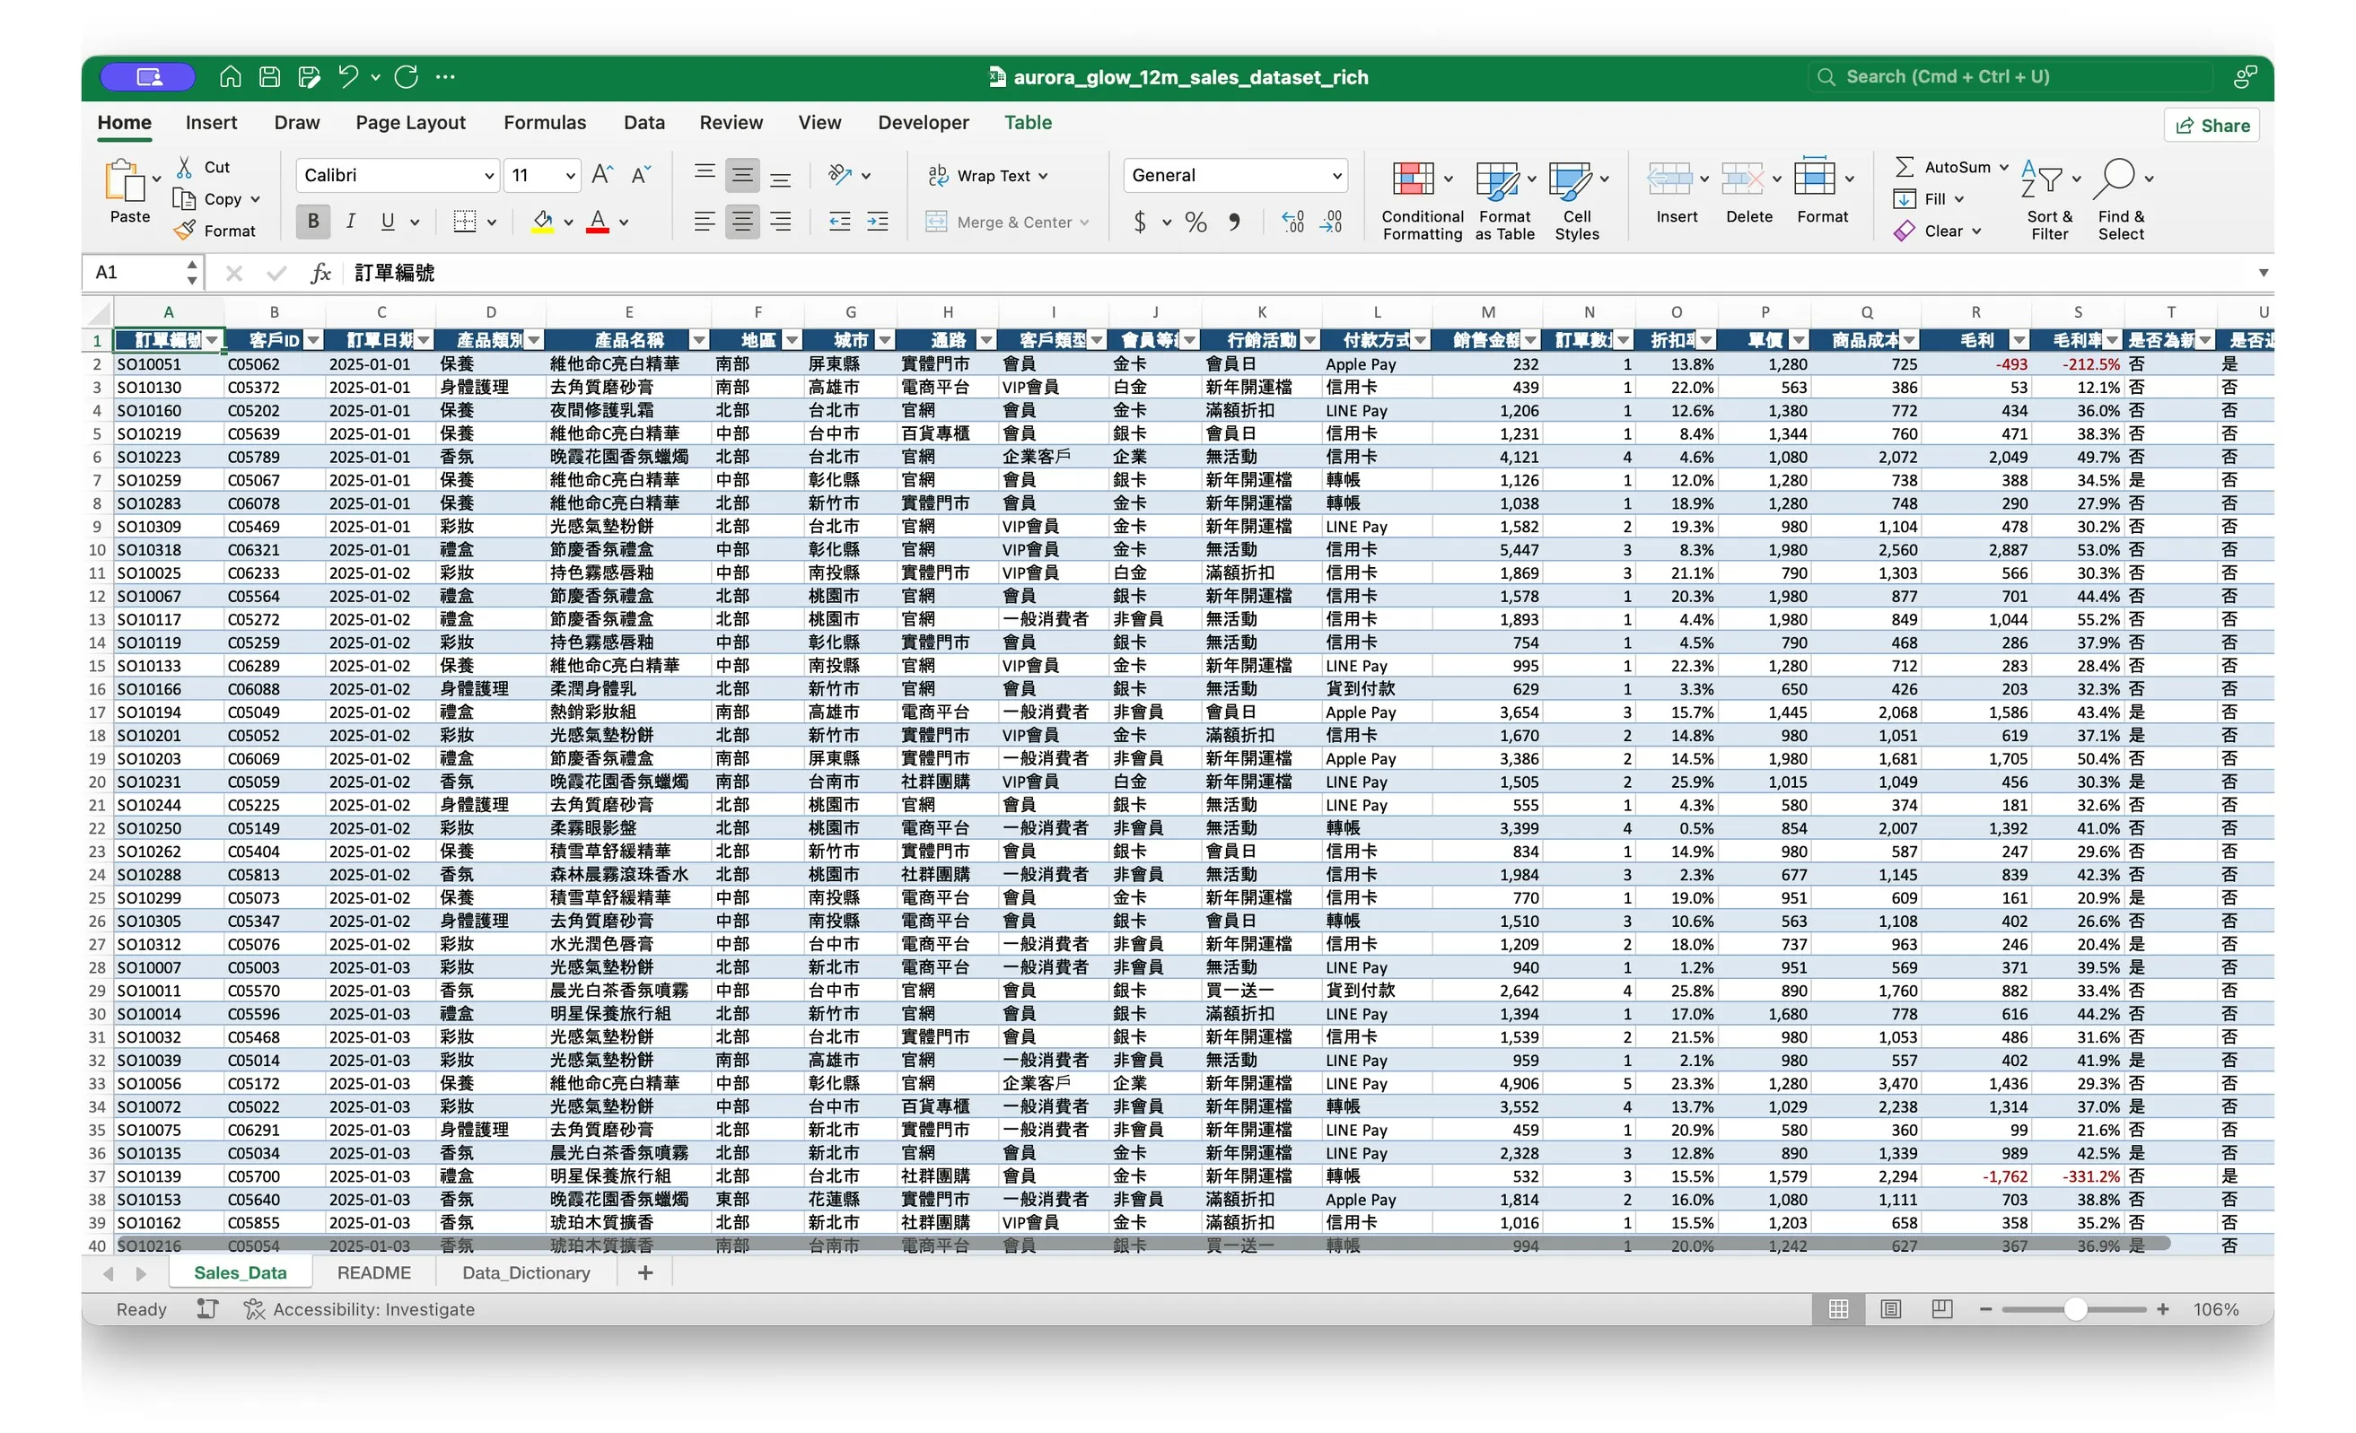Toggle Bold formatting button
This screenshot has width=2356, height=1433.
[312, 222]
